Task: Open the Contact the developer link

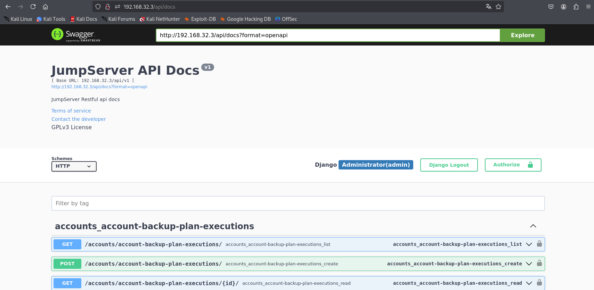Action: tap(79, 119)
